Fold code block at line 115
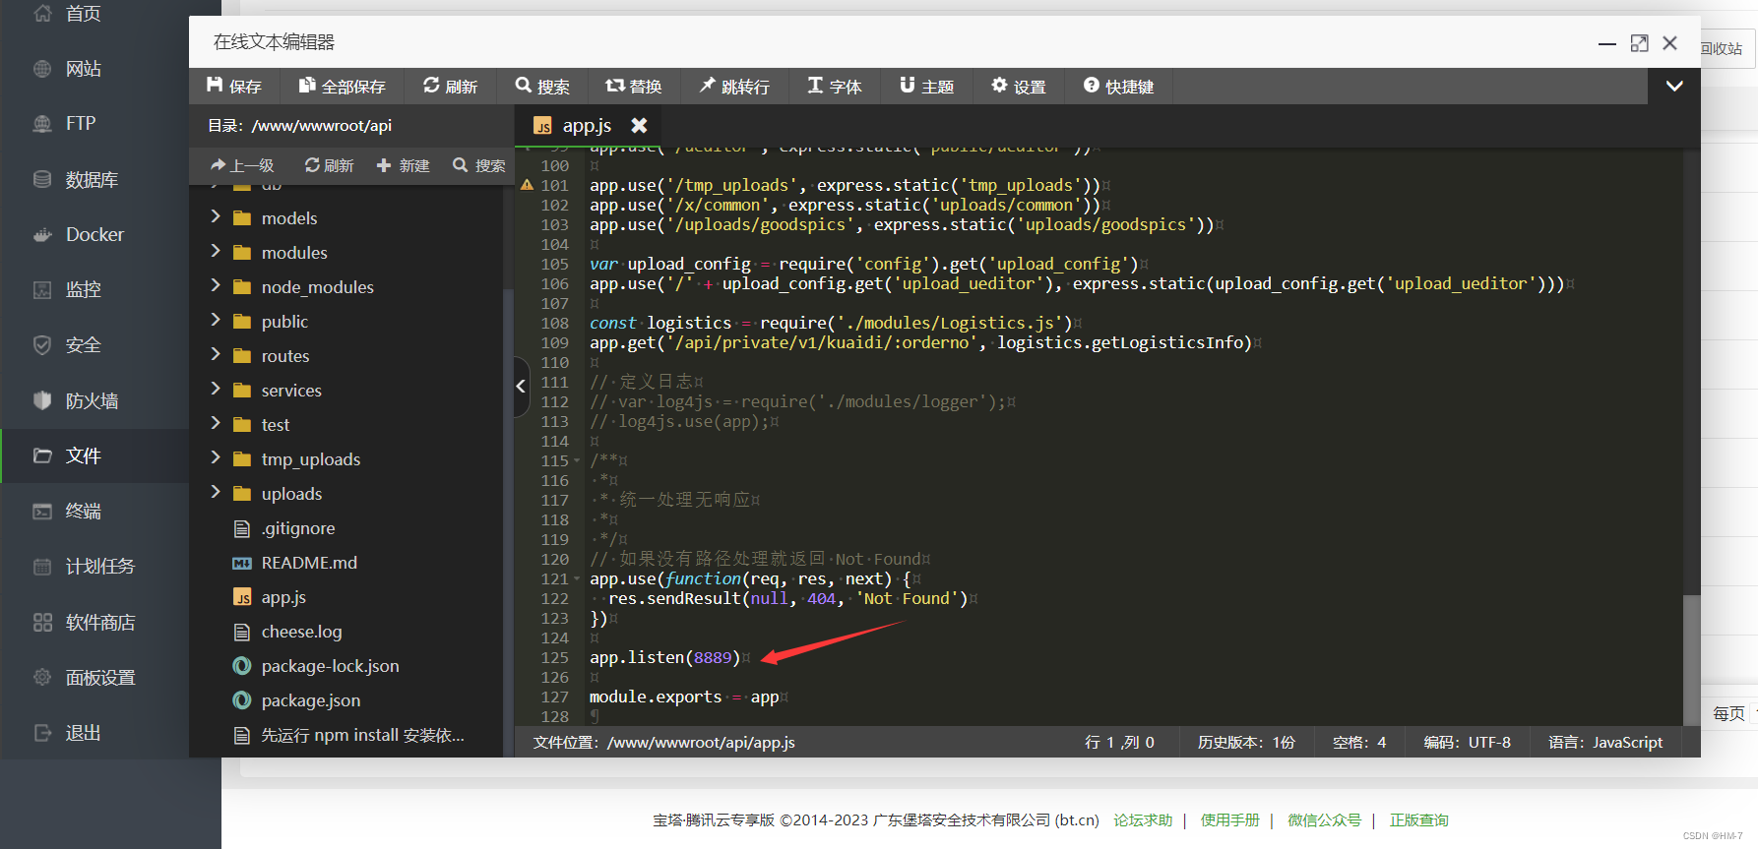Image resolution: width=1758 pixels, height=849 pixels. tap(577, 460)
